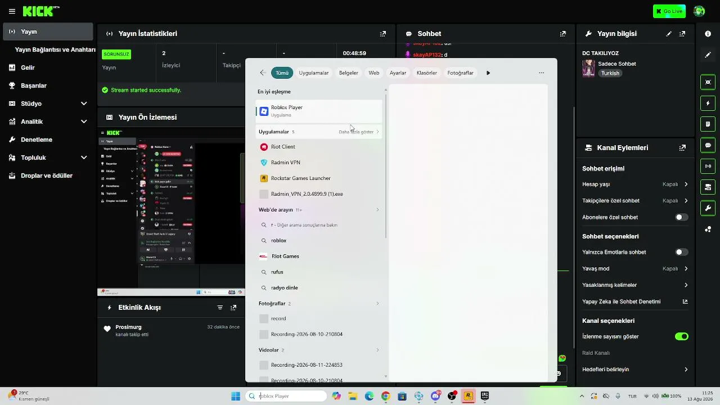Click the Kick logo in the header

pyautogui.click(x=41, y=11)
